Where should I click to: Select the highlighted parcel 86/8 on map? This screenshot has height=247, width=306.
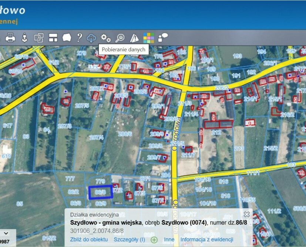101,192
